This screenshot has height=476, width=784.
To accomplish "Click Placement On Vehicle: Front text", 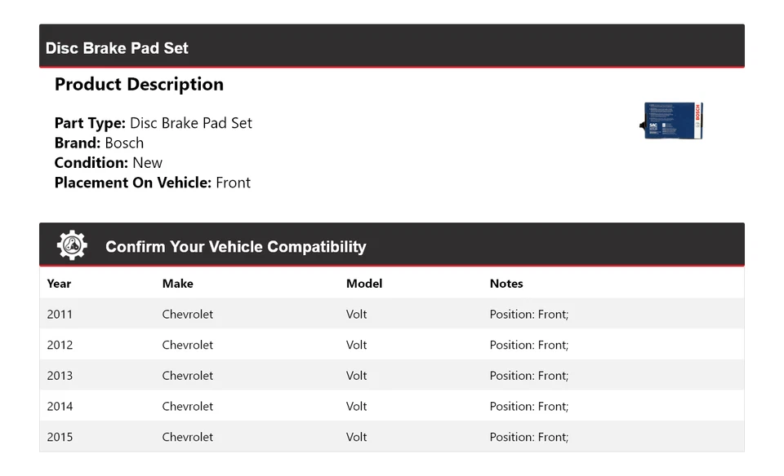I will click(x=152, y=183).
